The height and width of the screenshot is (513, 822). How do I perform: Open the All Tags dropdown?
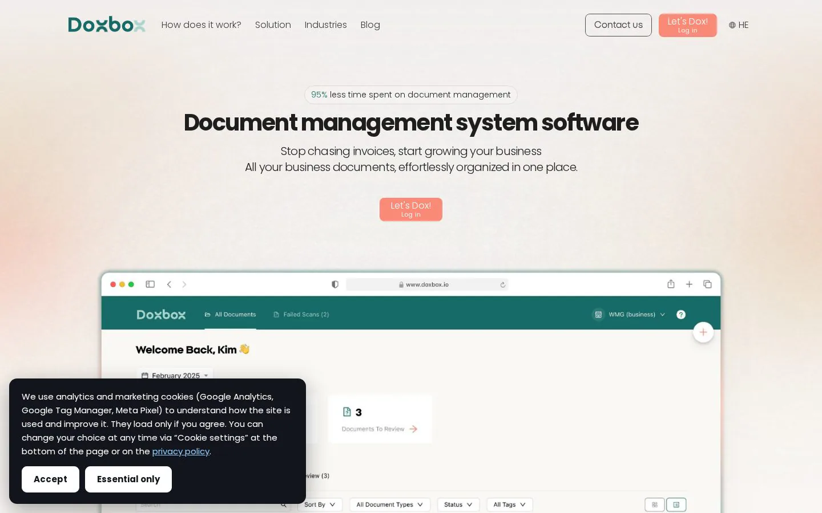click(x=510, y=504)
